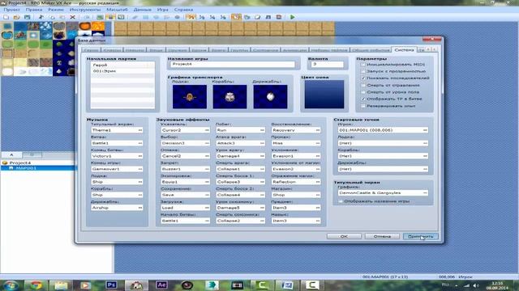Enable Отображать название игры checkbox

click(341, 201)
